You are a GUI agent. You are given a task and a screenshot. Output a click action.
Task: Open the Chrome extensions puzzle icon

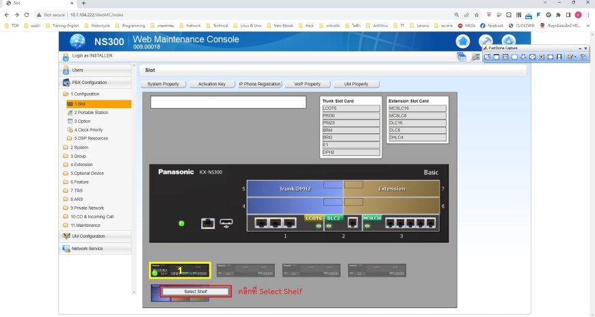[x=558, y=15]
